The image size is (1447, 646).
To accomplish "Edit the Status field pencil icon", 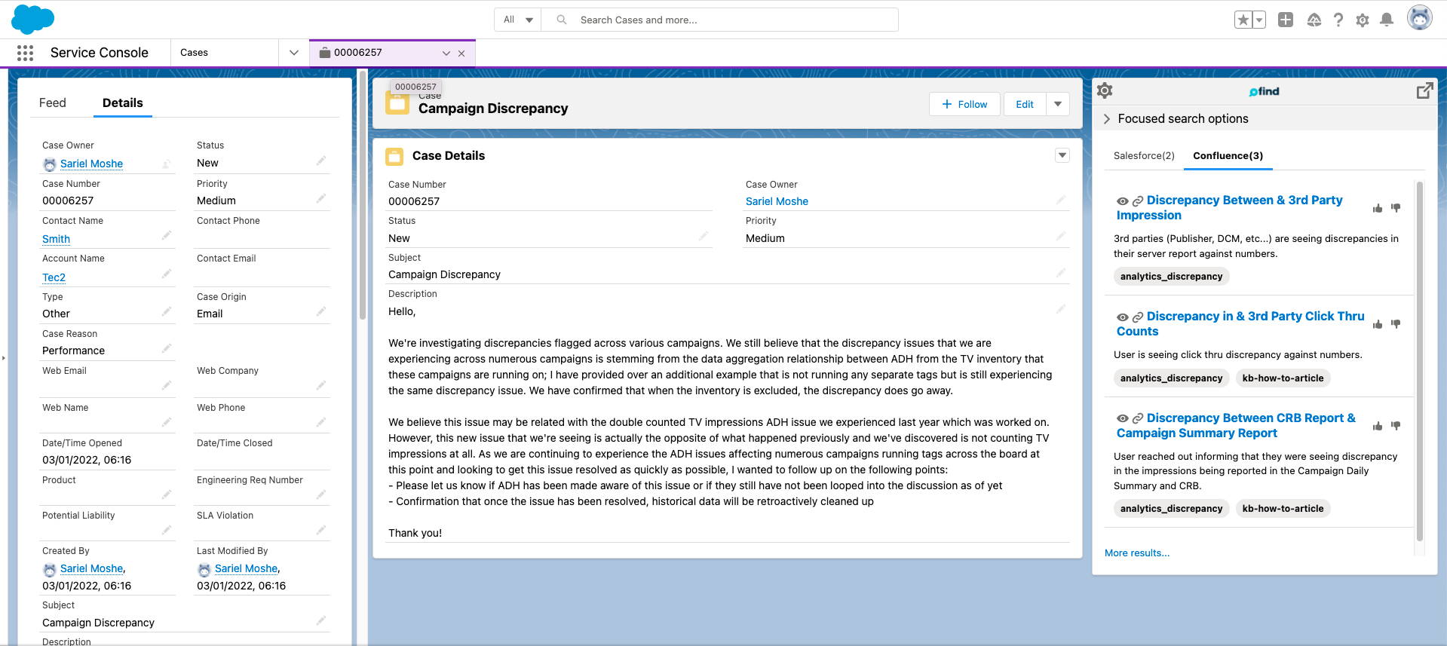I will click(320, 161).
